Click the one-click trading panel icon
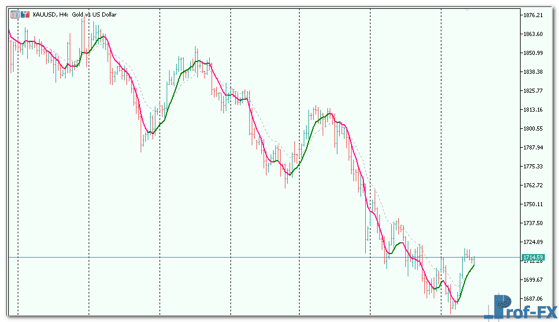The height and width of the screenshot is (322, 559). click(x=14, y=15)
